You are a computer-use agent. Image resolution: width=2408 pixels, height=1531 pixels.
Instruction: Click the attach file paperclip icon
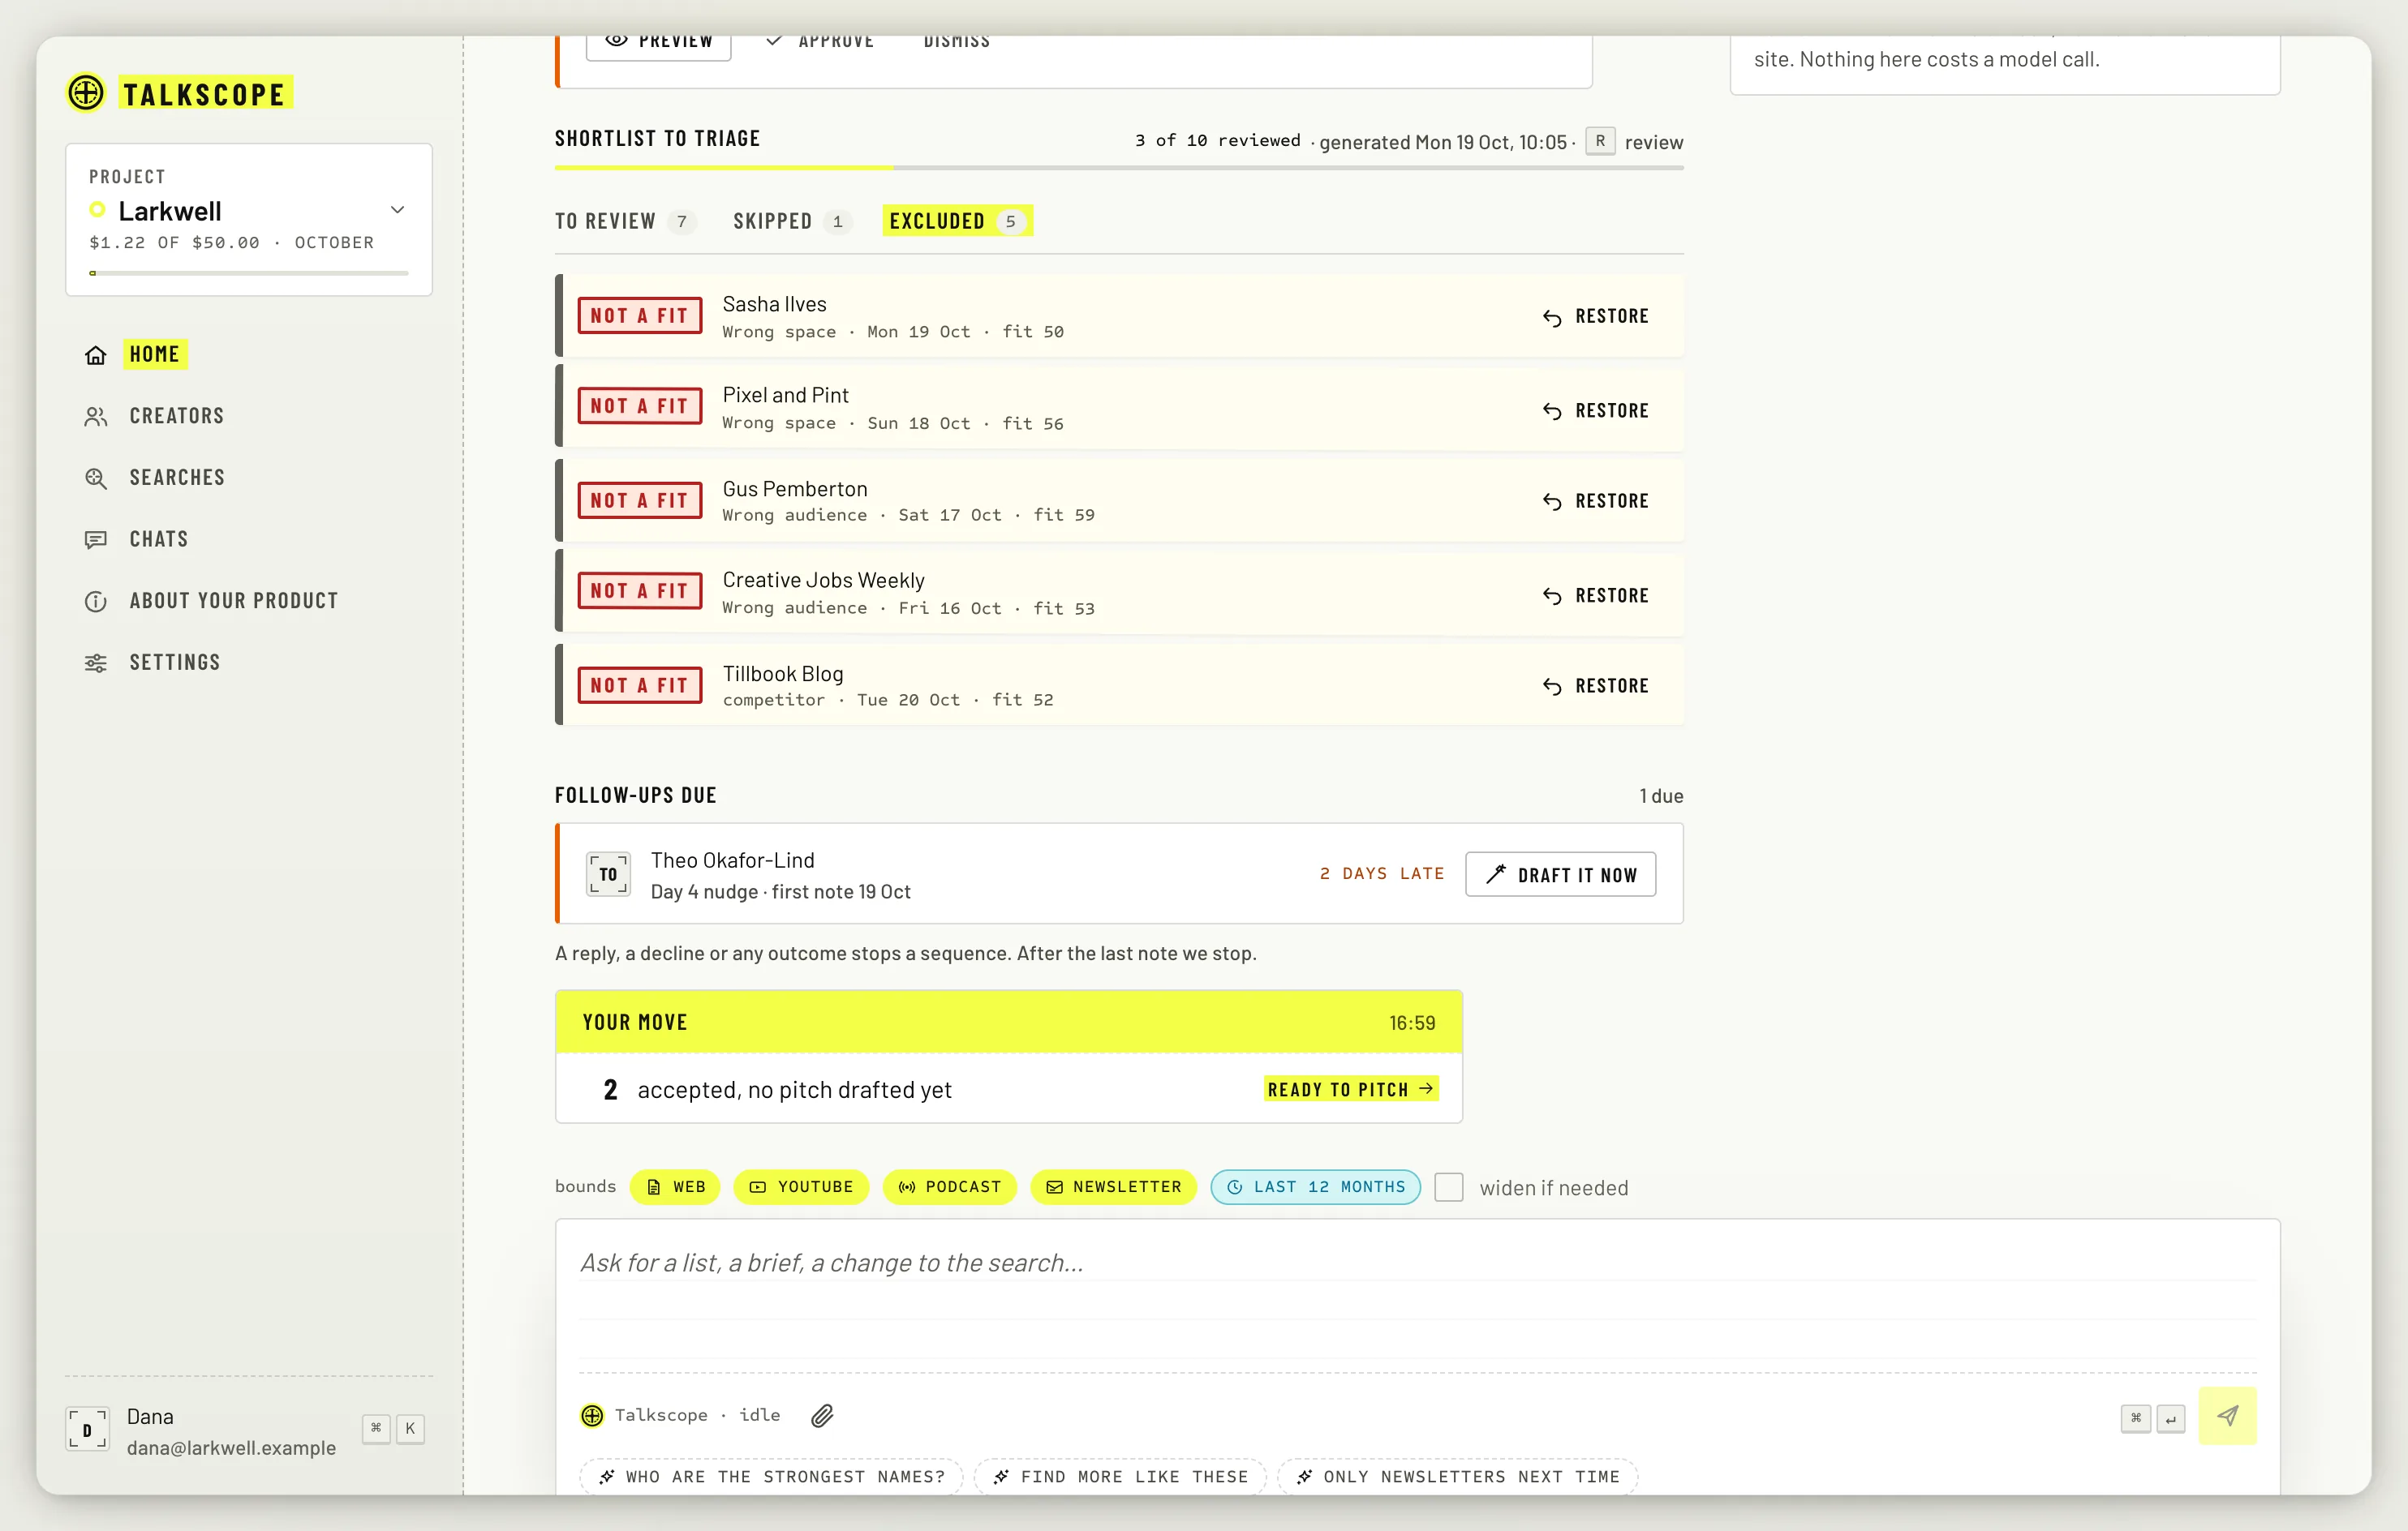tap(822, 1416)
